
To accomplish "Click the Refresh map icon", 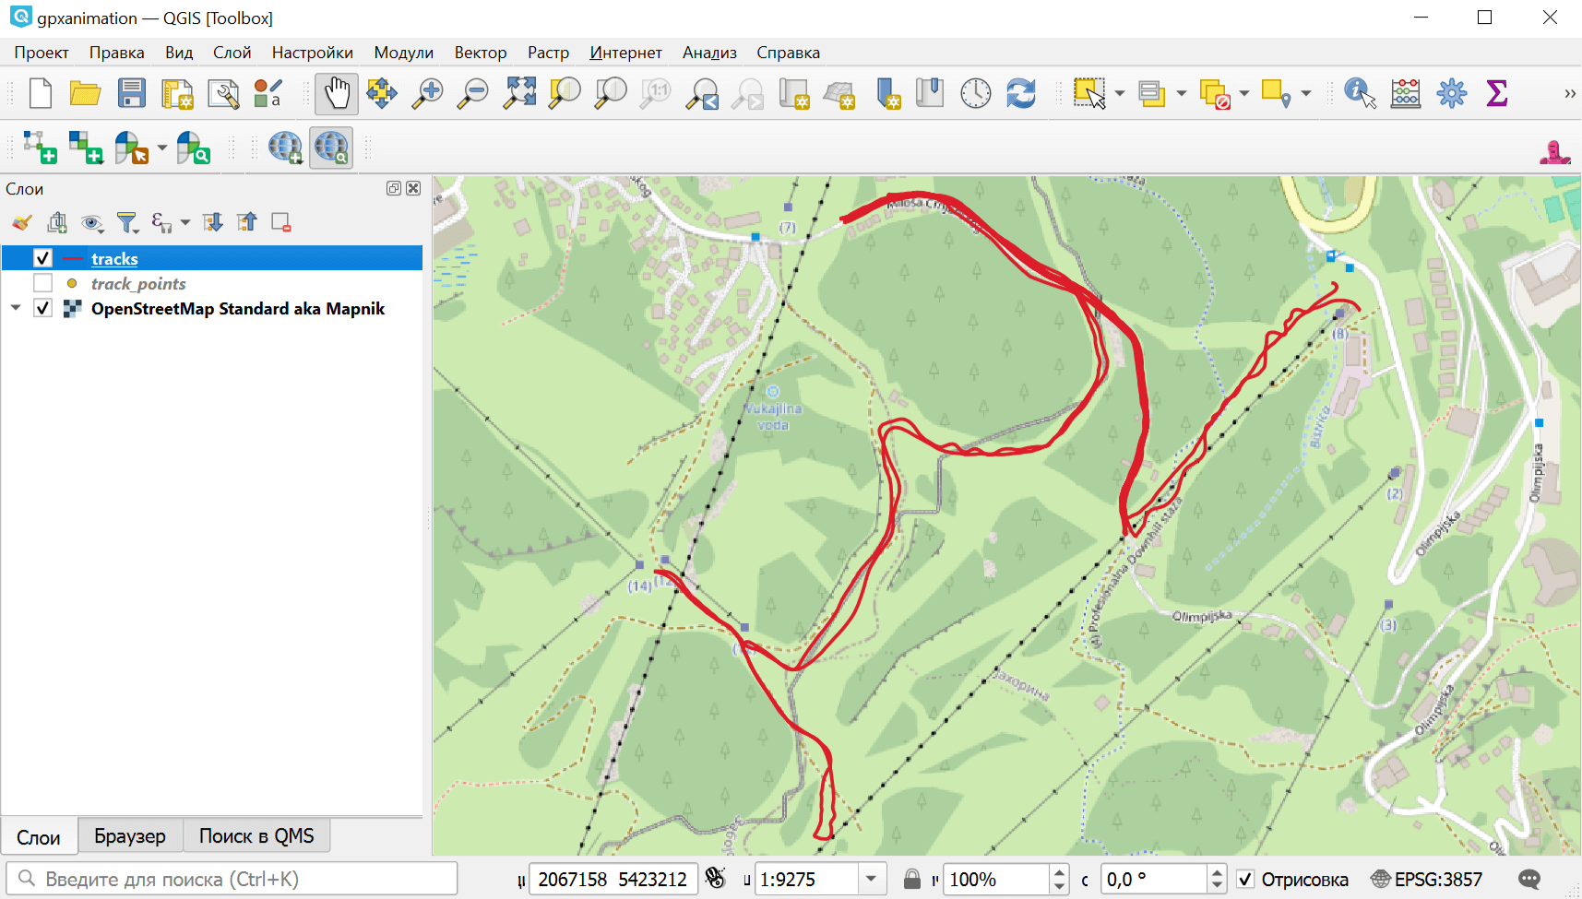I will (1020, 94).
